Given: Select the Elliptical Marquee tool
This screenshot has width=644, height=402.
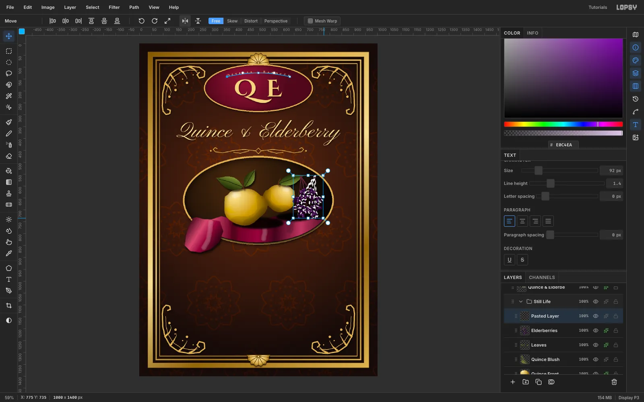Looking at the screenshot, I should tap(9, 62).
